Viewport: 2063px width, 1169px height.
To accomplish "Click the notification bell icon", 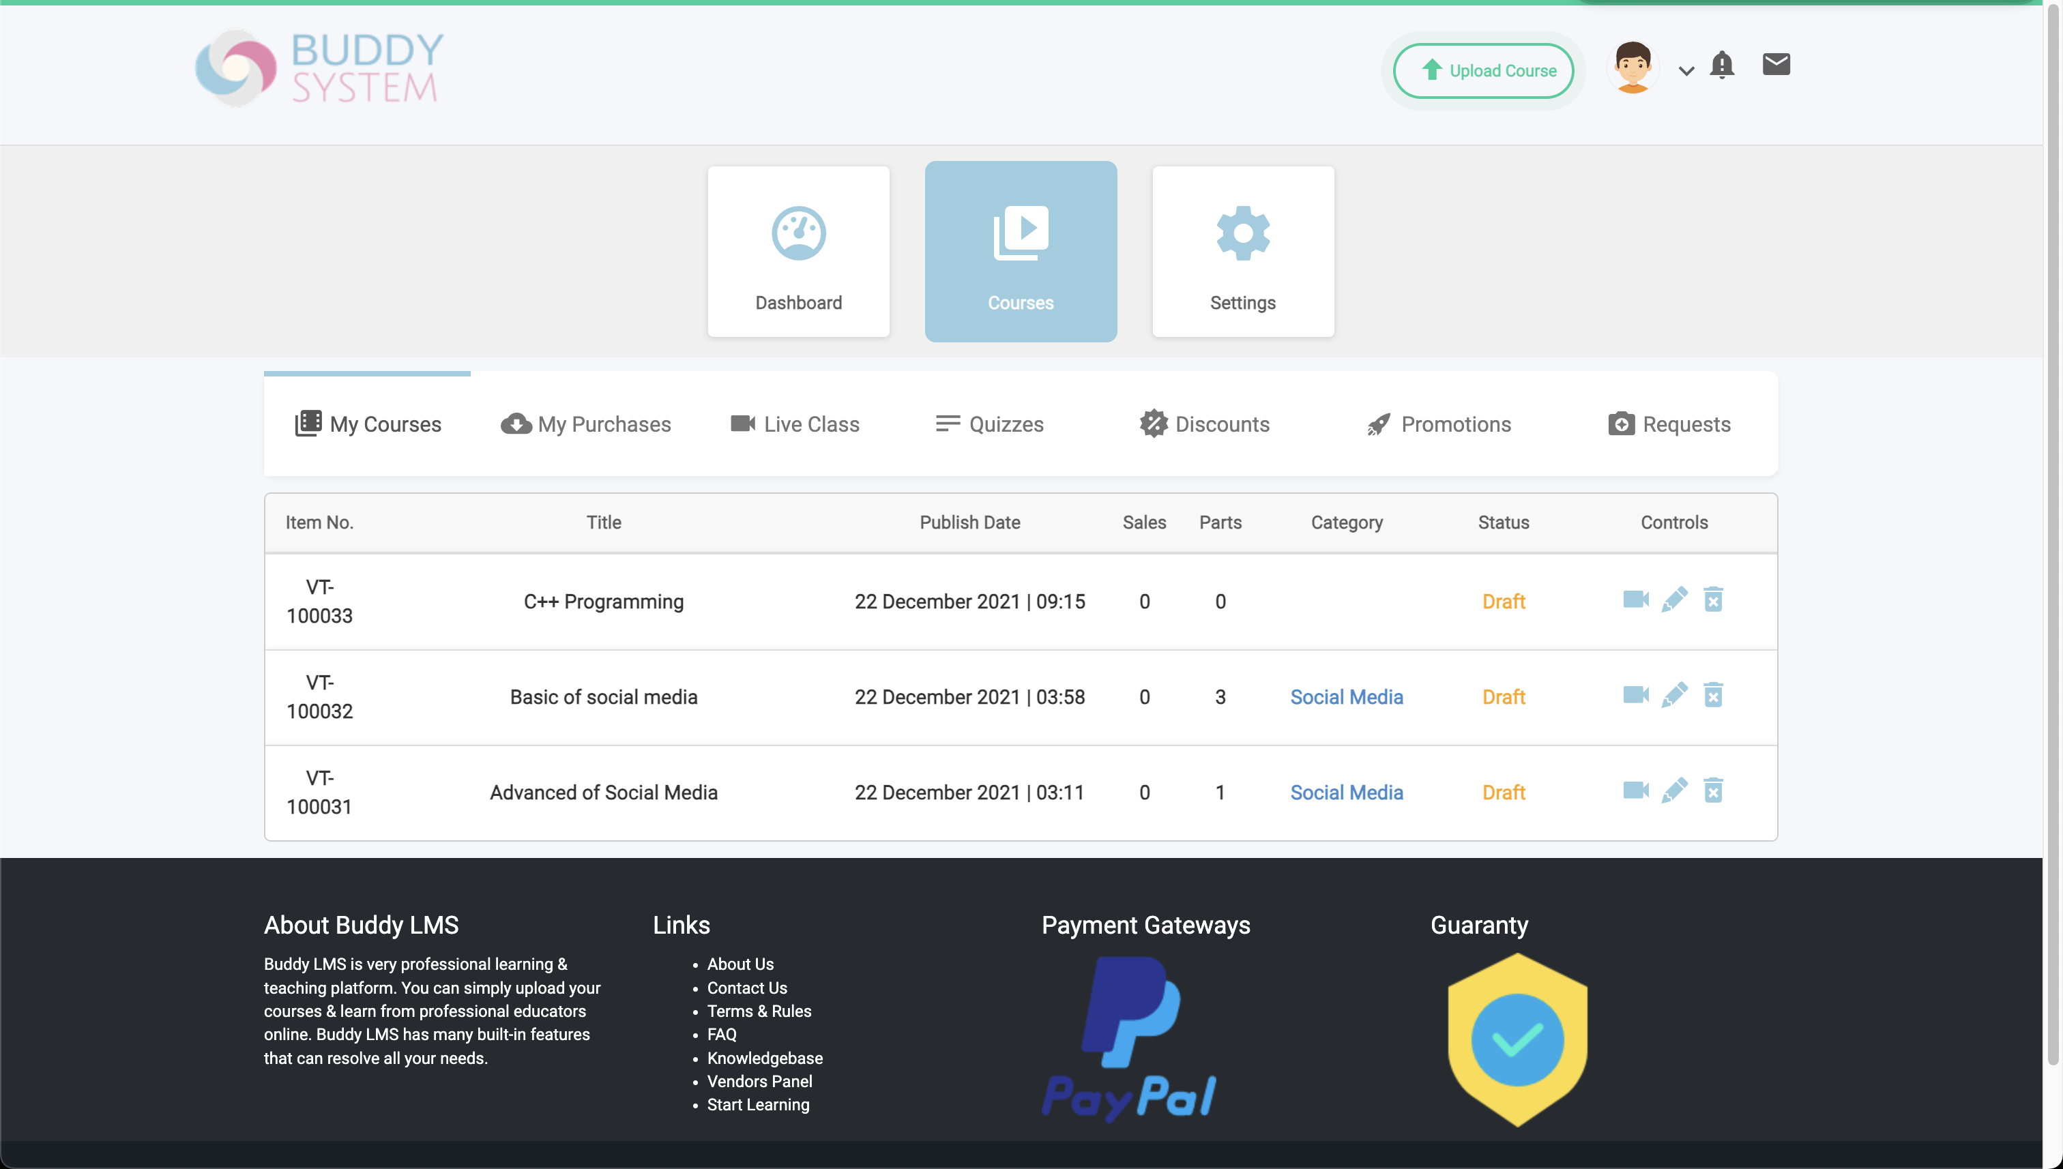I will click(1721, 65).
